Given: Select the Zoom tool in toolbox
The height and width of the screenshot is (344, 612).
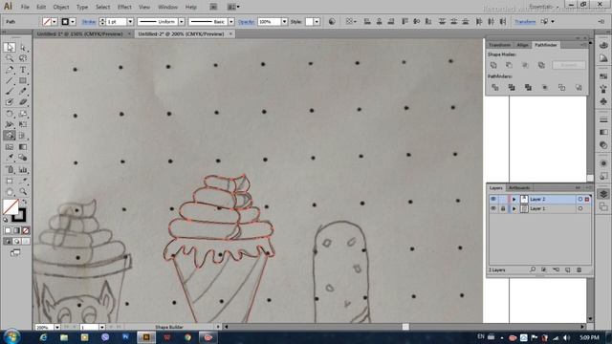Looking at the screenshot, I should [x=23, y=191].
